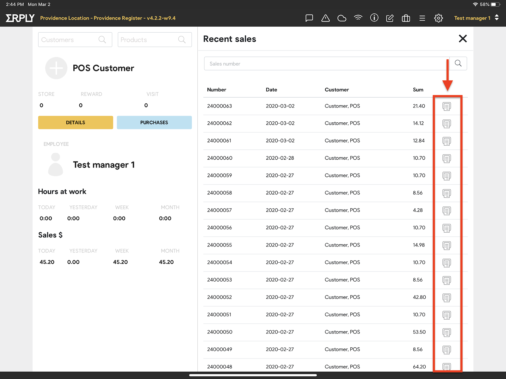This screenshot has height=379, width=506.
Task: Click the Customers search field
Action: (x=75, y=40)
